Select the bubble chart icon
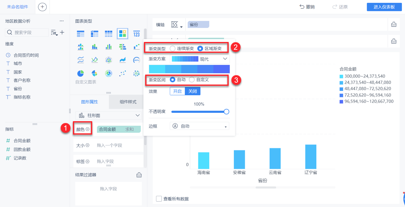This screenshot has width=405, height=207. coord(136,73)
